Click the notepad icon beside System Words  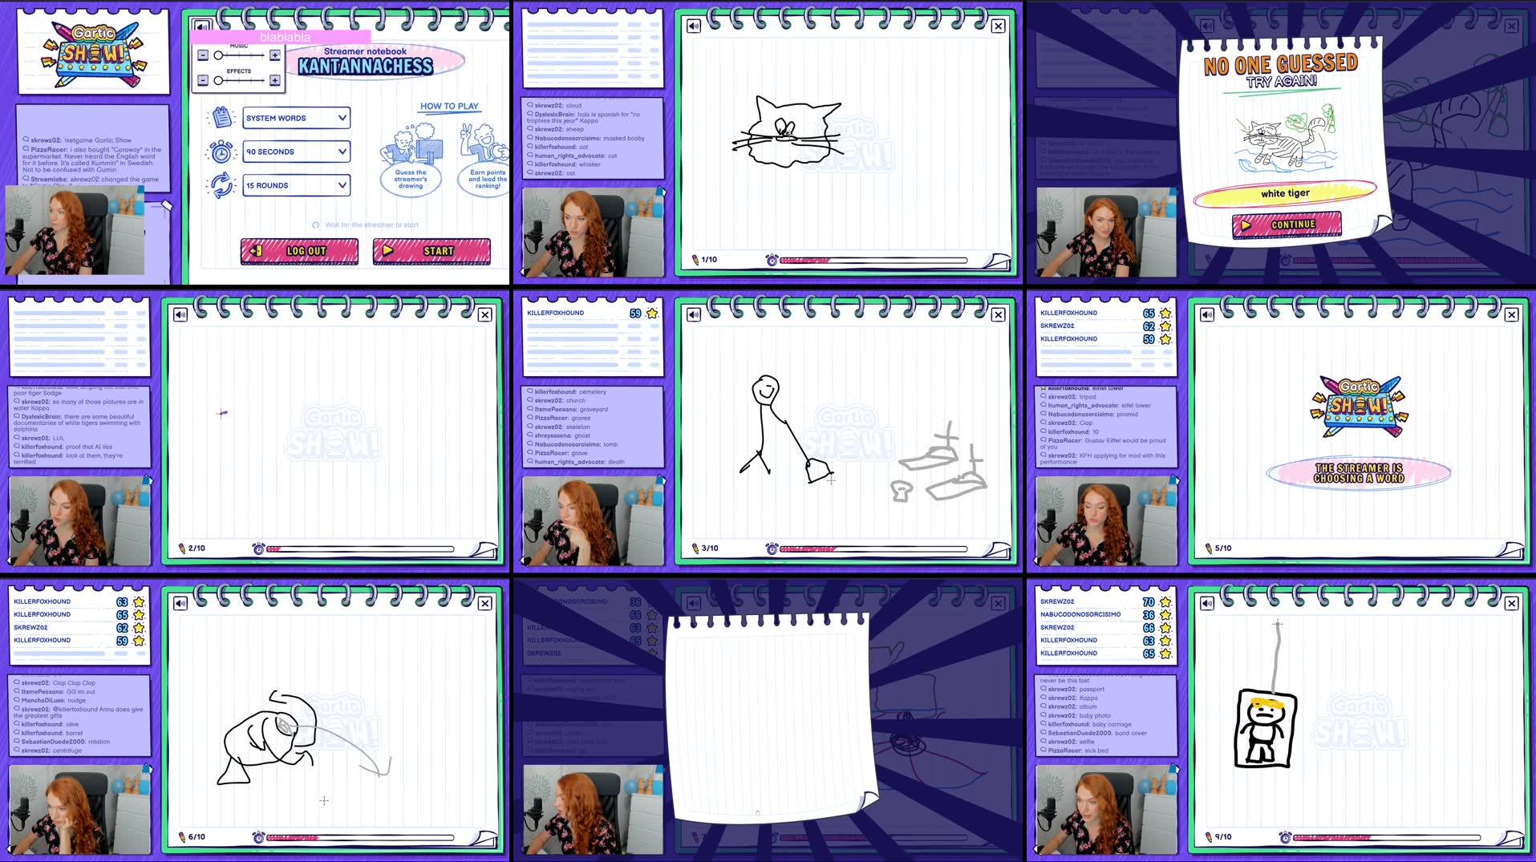[x=221, y=117]
